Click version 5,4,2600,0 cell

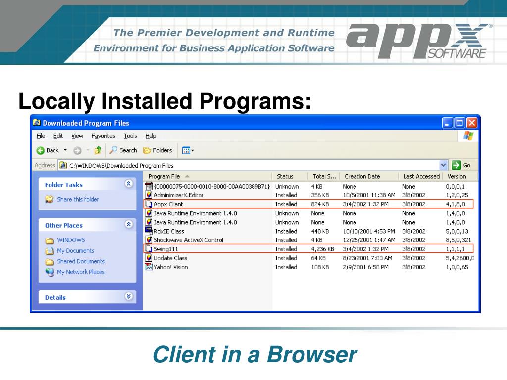pyautogui.click(x=460, y=258)
